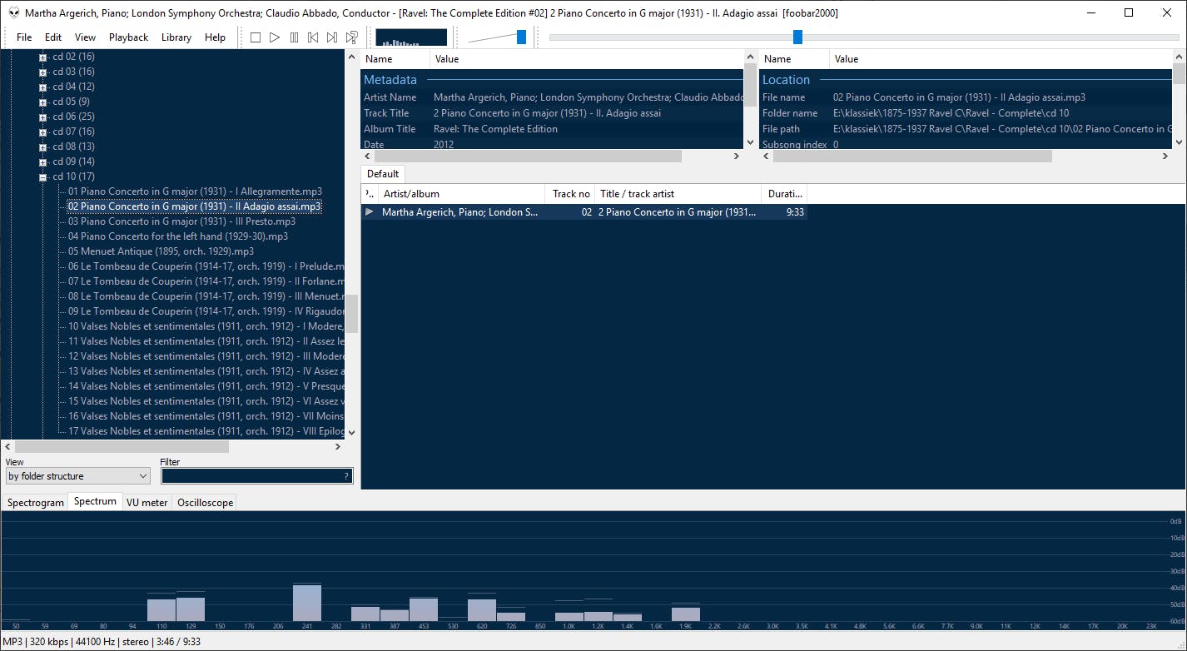Click the question mark in the Filter box

point(346,476)
